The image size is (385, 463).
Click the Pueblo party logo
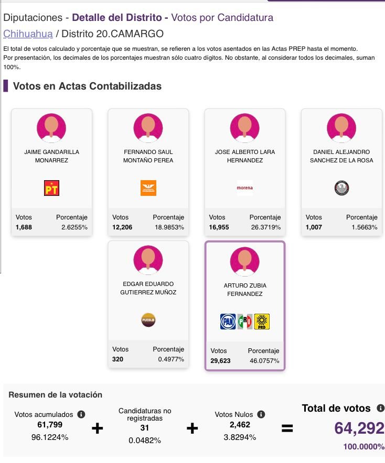[x=148, y=319]
